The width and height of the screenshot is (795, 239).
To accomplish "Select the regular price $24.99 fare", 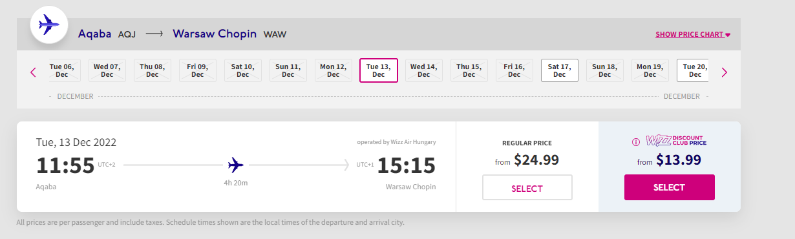I will tap(527, 188).
